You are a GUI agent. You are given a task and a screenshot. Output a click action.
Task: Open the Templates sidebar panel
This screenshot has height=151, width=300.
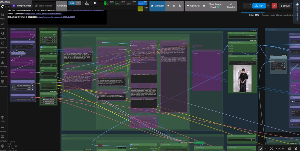point(3,83)
